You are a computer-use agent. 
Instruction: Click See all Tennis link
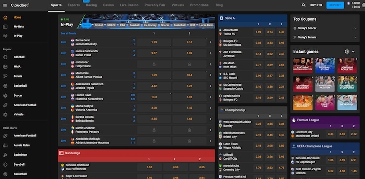coord(69,34)
